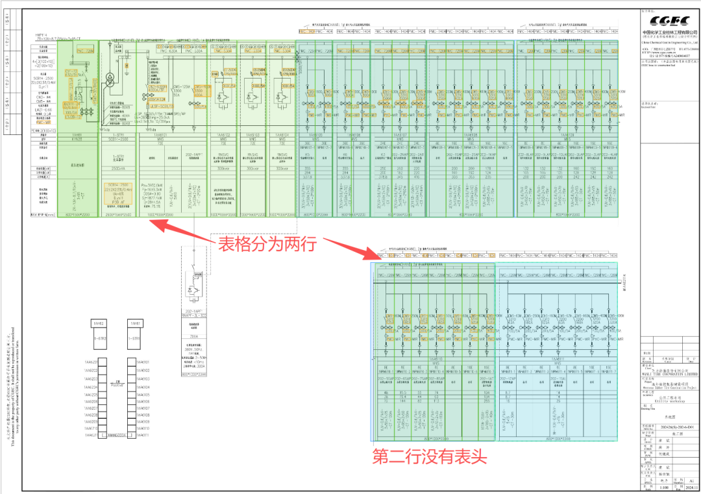Image resolution: width=701 pixels, height=494 pixels.
Task: Select the IP30 AF text
Action: 118,202
